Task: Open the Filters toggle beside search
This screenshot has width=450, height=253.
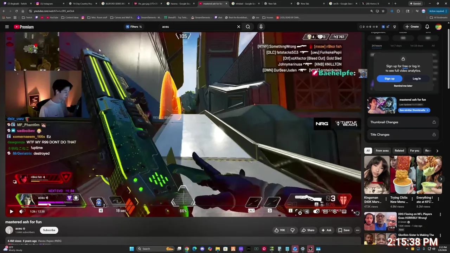Action: 134,27
